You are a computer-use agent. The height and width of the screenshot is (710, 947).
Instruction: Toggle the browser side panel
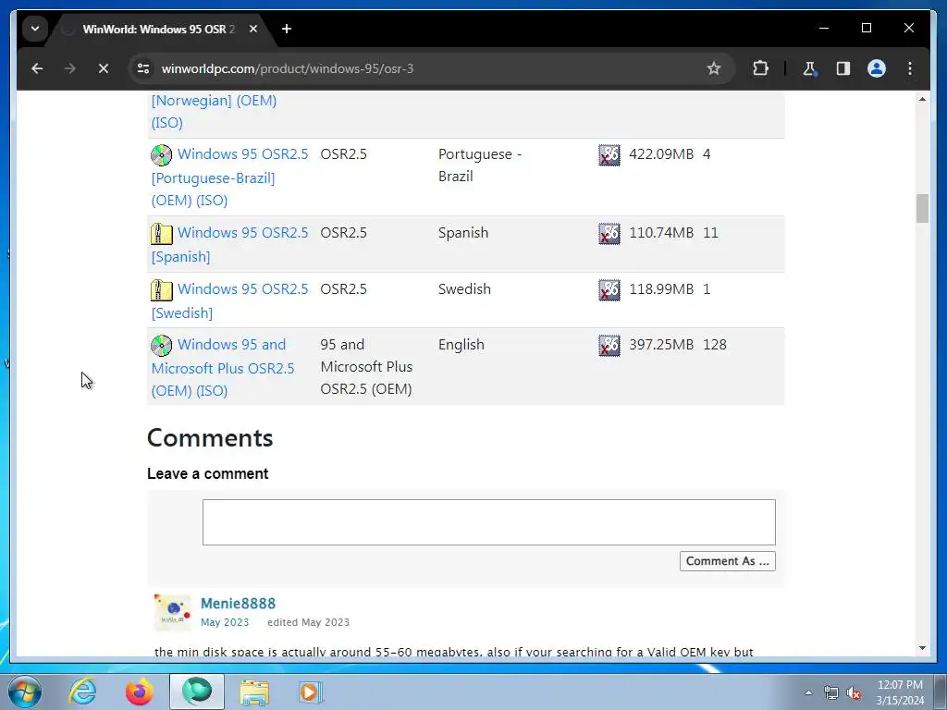tap(843, 68)
